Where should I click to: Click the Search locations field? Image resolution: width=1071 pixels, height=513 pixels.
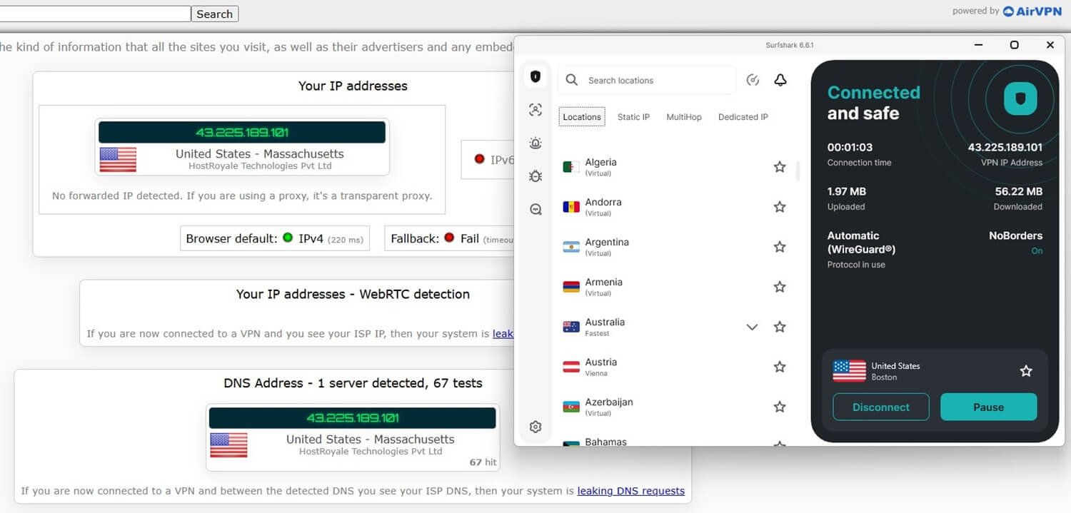tap(657, 81)
